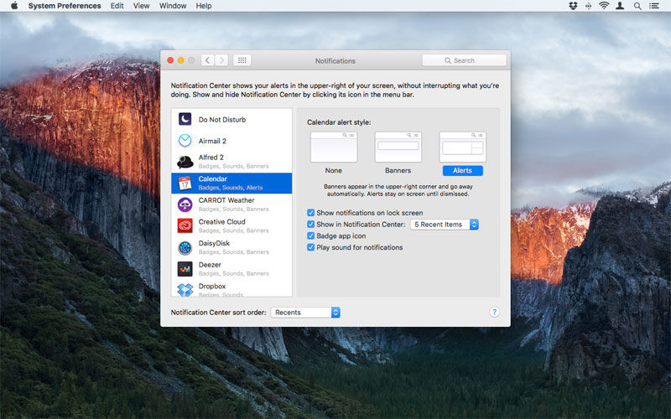
Task: Open Spotlight search in menu bar
Action: [637, 6]
